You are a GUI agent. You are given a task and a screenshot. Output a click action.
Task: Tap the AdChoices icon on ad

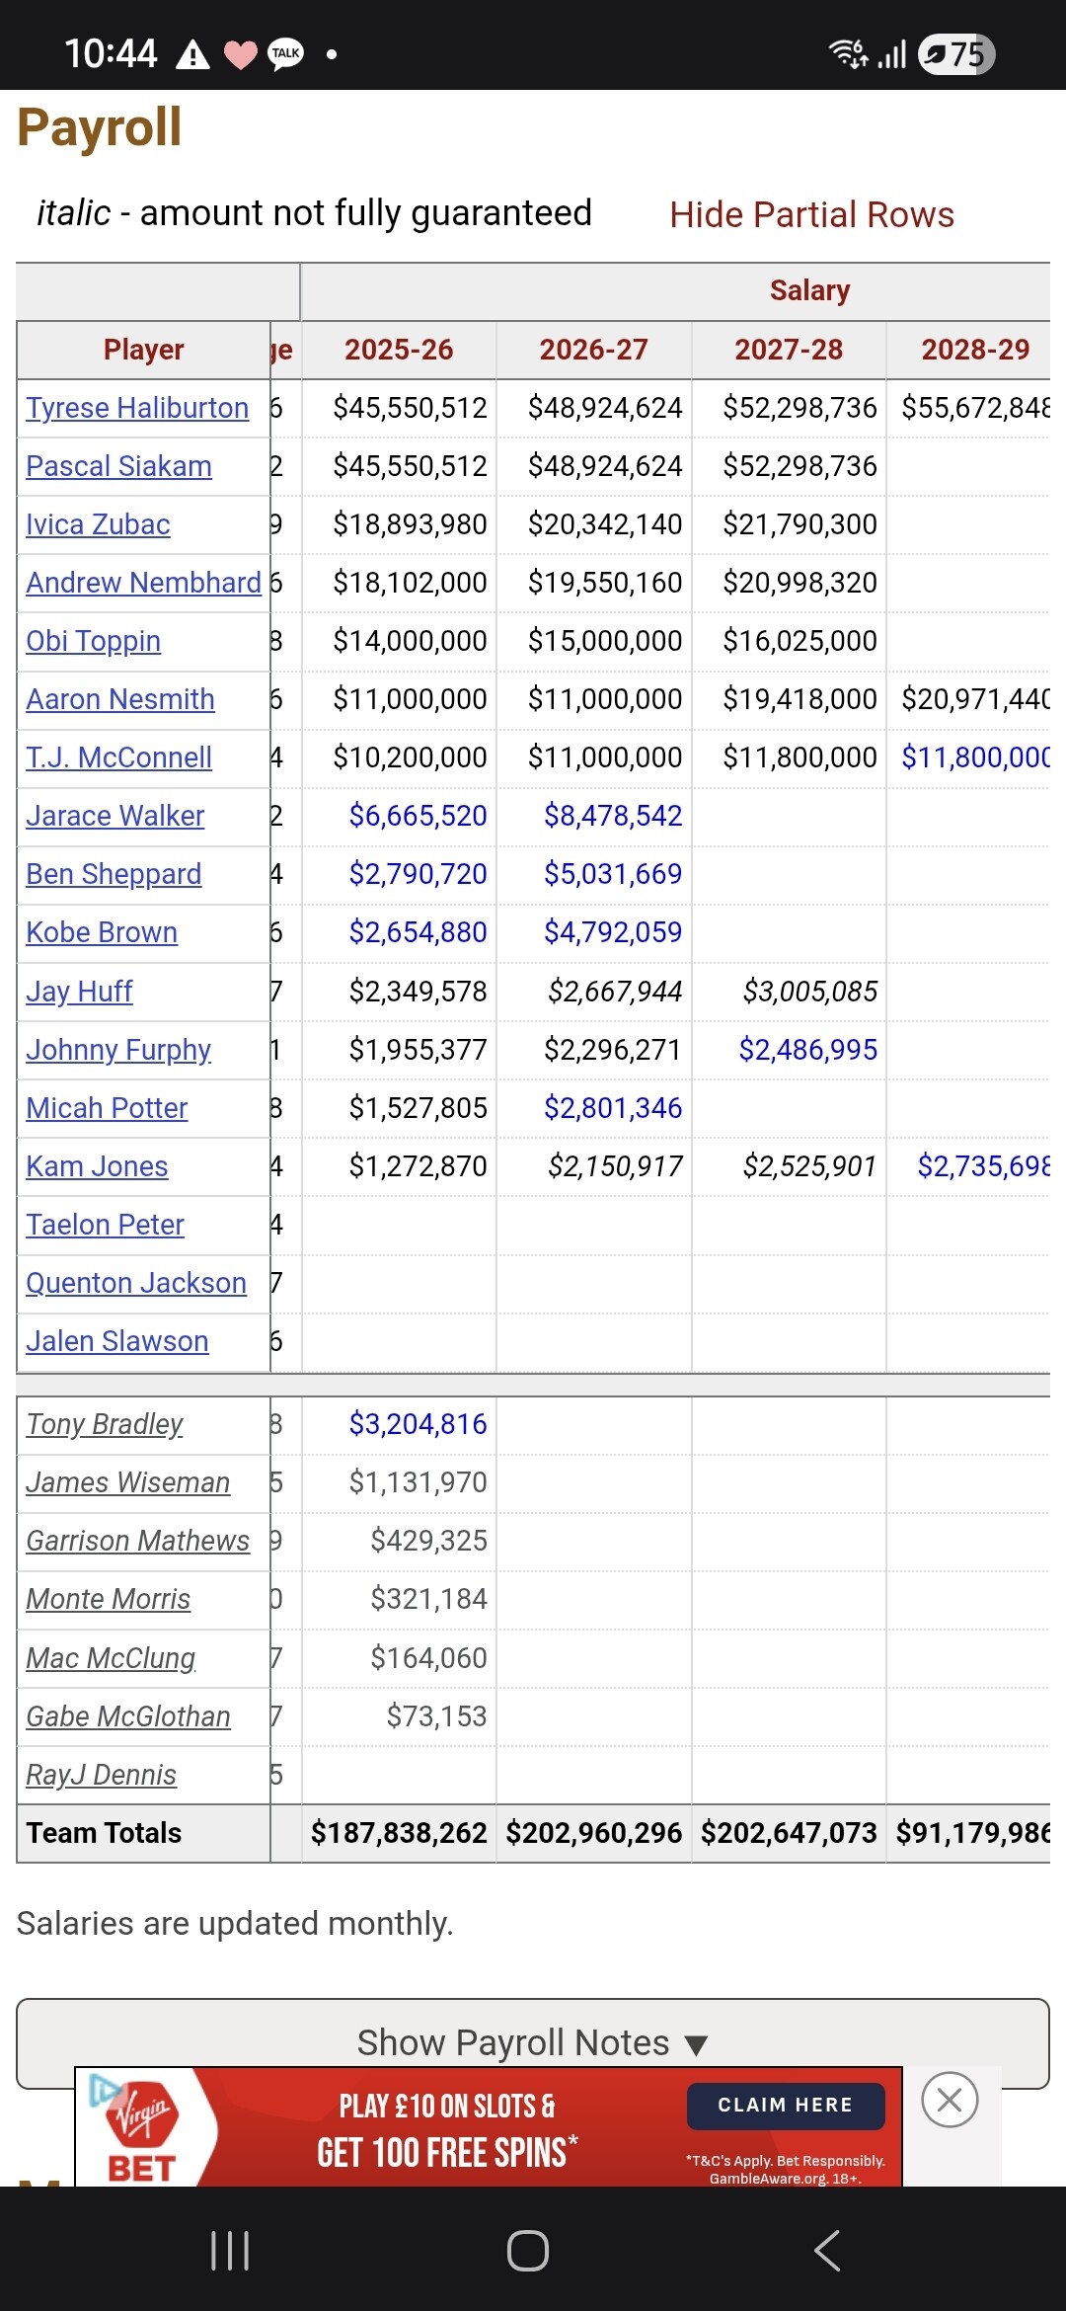(102, 2088)
